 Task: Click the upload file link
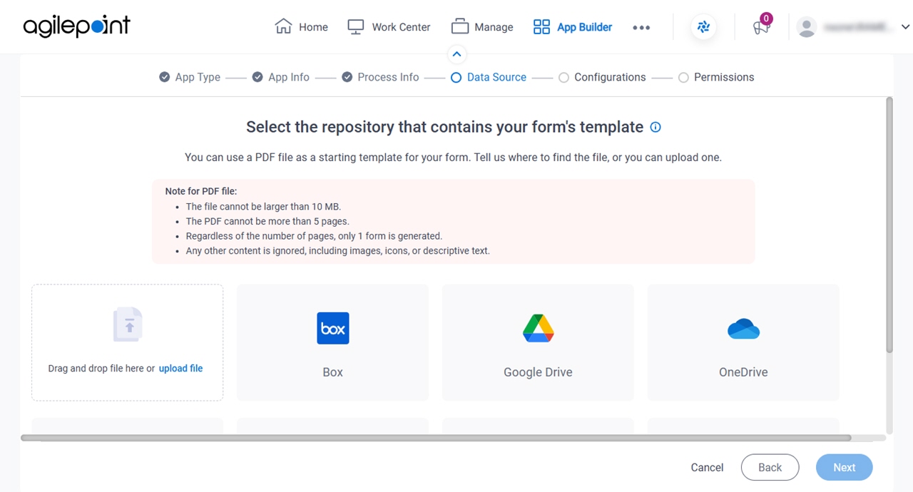(180, 369)
